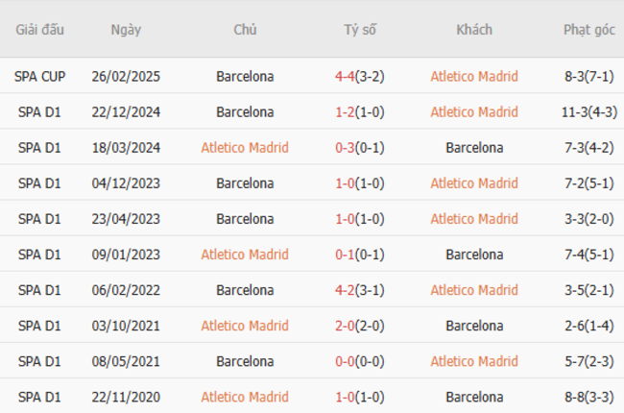Select the 0-1(0-1) score on 09/01/2023

click(360, 255)
